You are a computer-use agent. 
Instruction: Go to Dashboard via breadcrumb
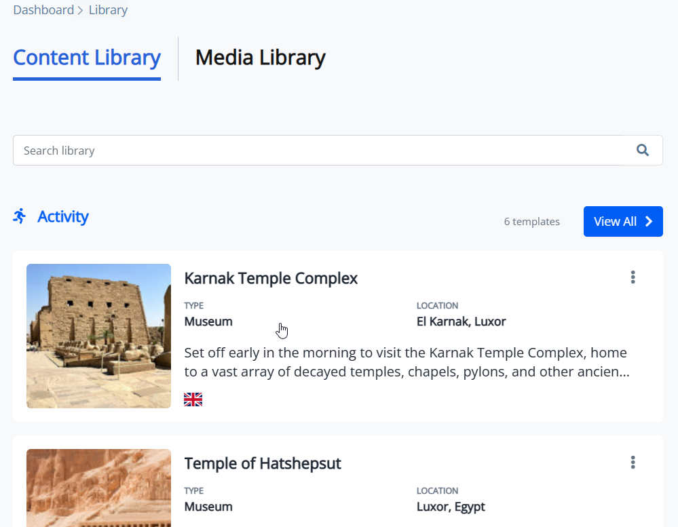(43, 10)
